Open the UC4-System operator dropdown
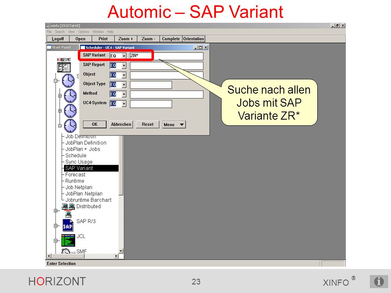 pyautogui.click(x=124, y=104)
